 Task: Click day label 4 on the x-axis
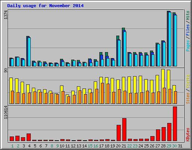tap(29, 146)
